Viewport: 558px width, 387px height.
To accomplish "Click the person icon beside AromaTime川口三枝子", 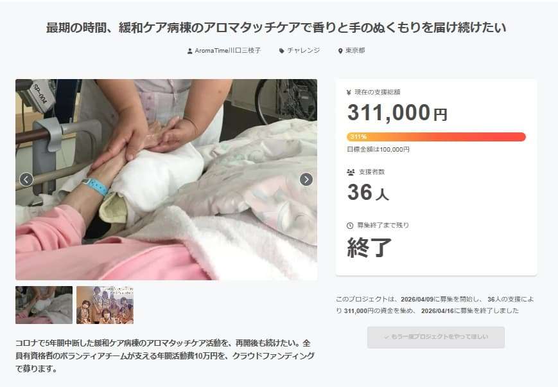I will [x=189, y=51].
